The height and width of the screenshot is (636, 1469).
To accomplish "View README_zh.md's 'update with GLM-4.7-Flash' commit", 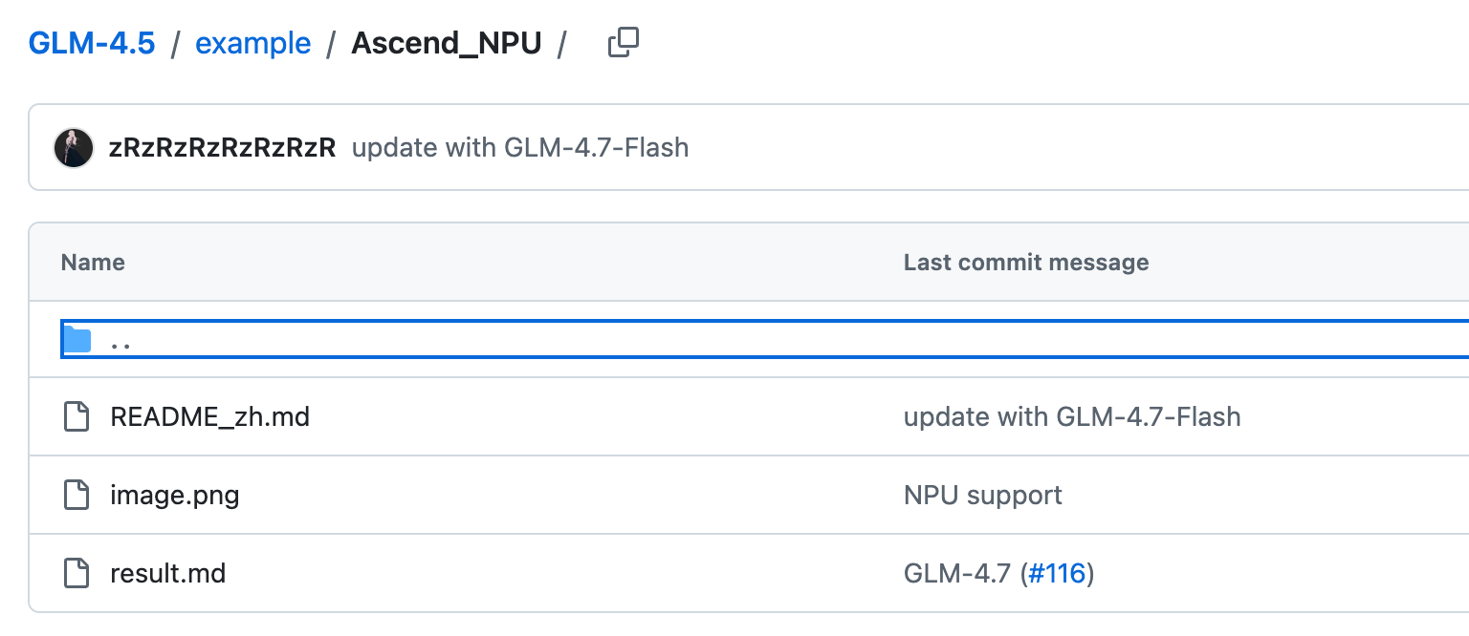I will (x=1072, y=417).
